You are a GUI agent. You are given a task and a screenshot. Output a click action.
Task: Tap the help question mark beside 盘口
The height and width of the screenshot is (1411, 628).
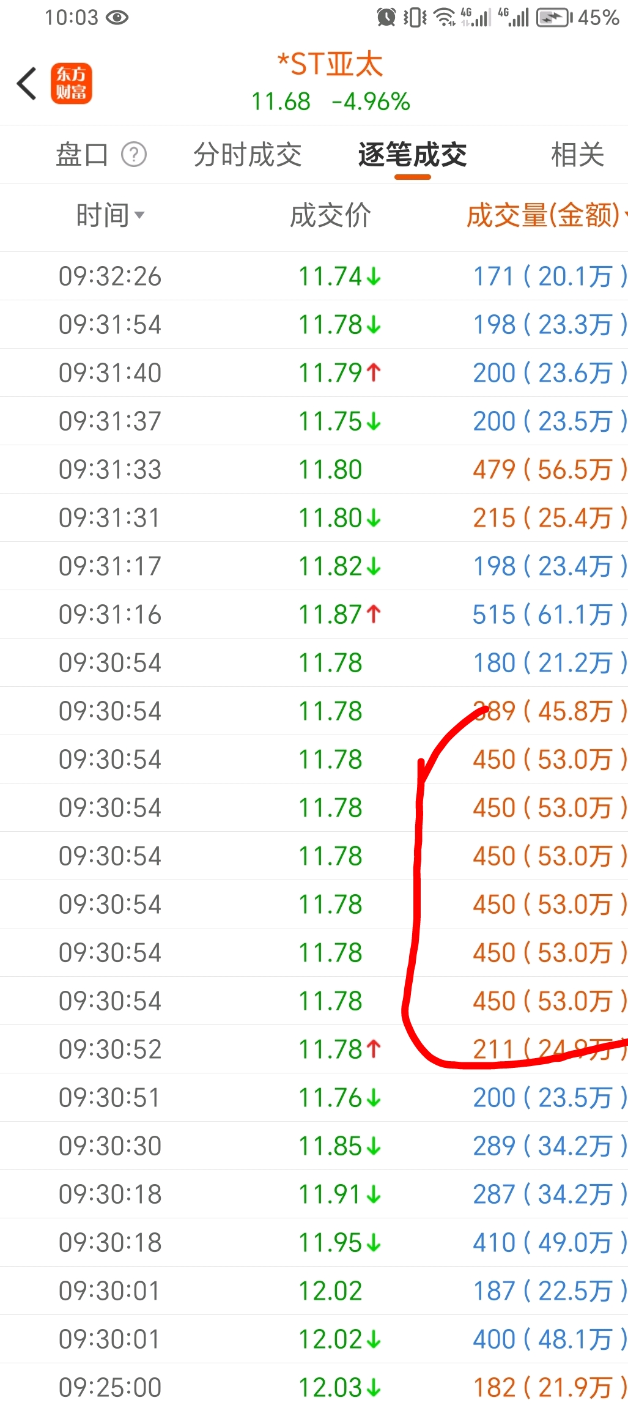[134, 154]
